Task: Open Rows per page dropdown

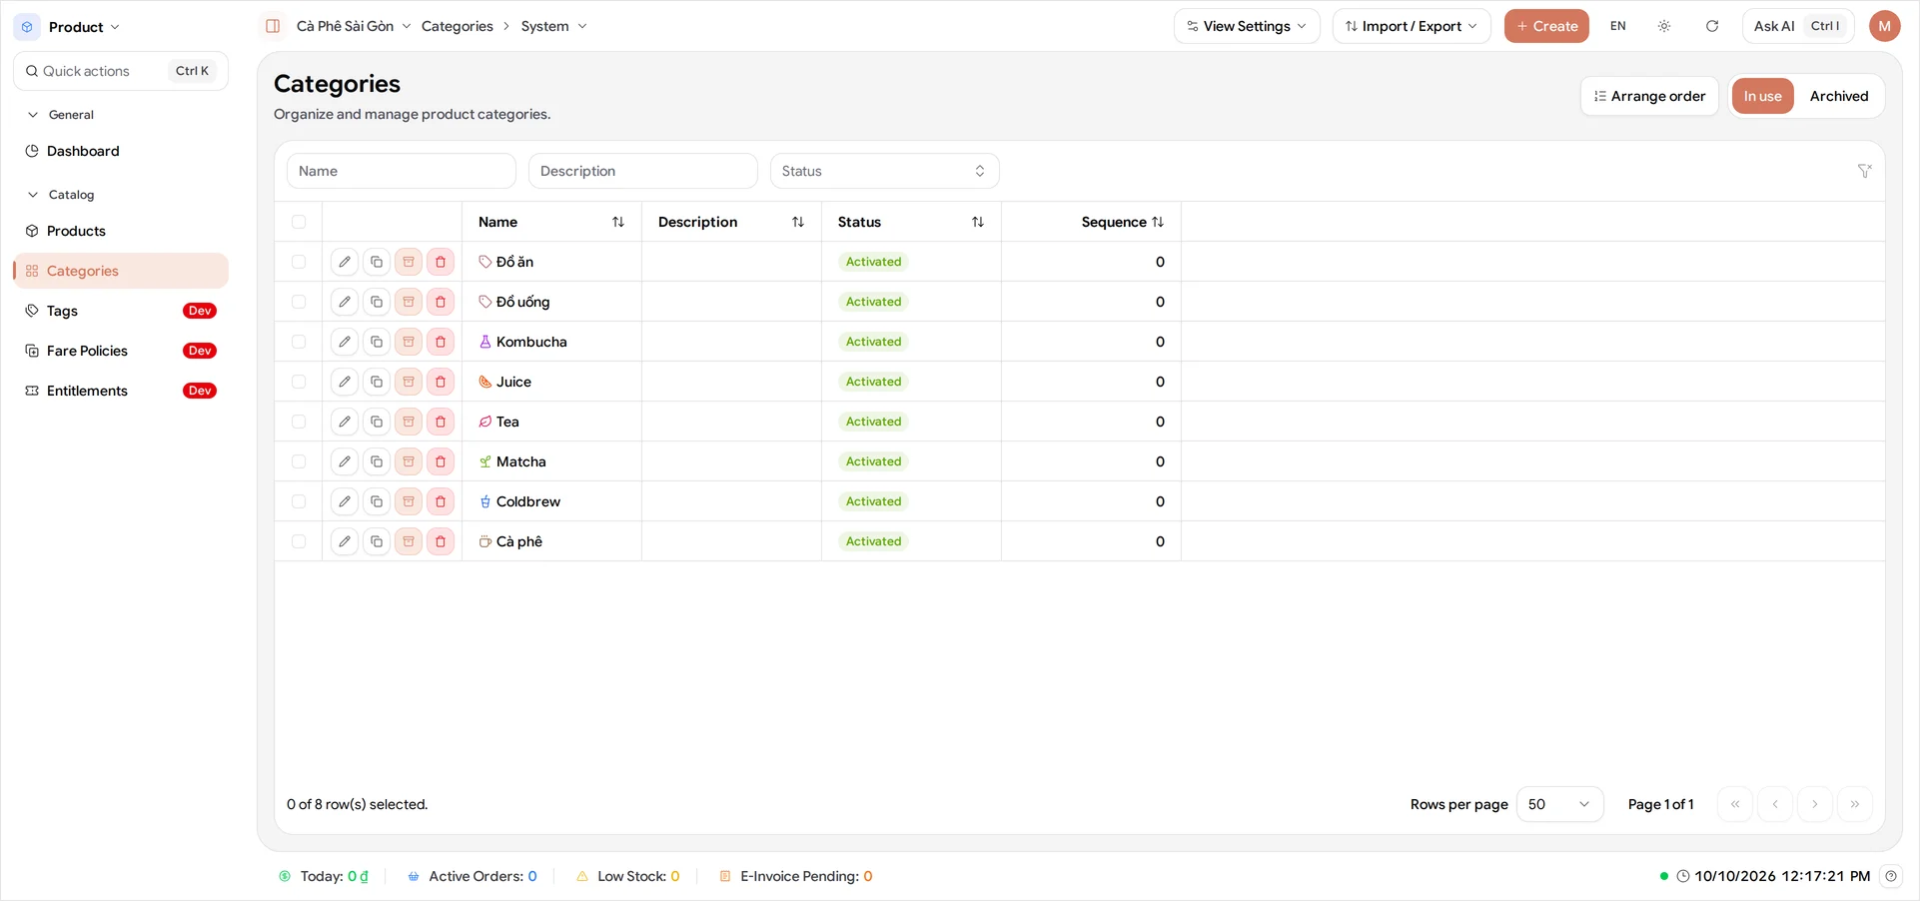Action: coord(1559,804)
